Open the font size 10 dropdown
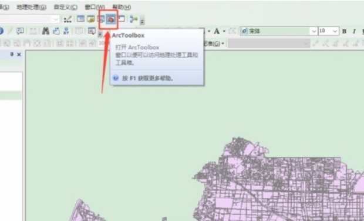This screenshot has height=221, width=364. 335,31
